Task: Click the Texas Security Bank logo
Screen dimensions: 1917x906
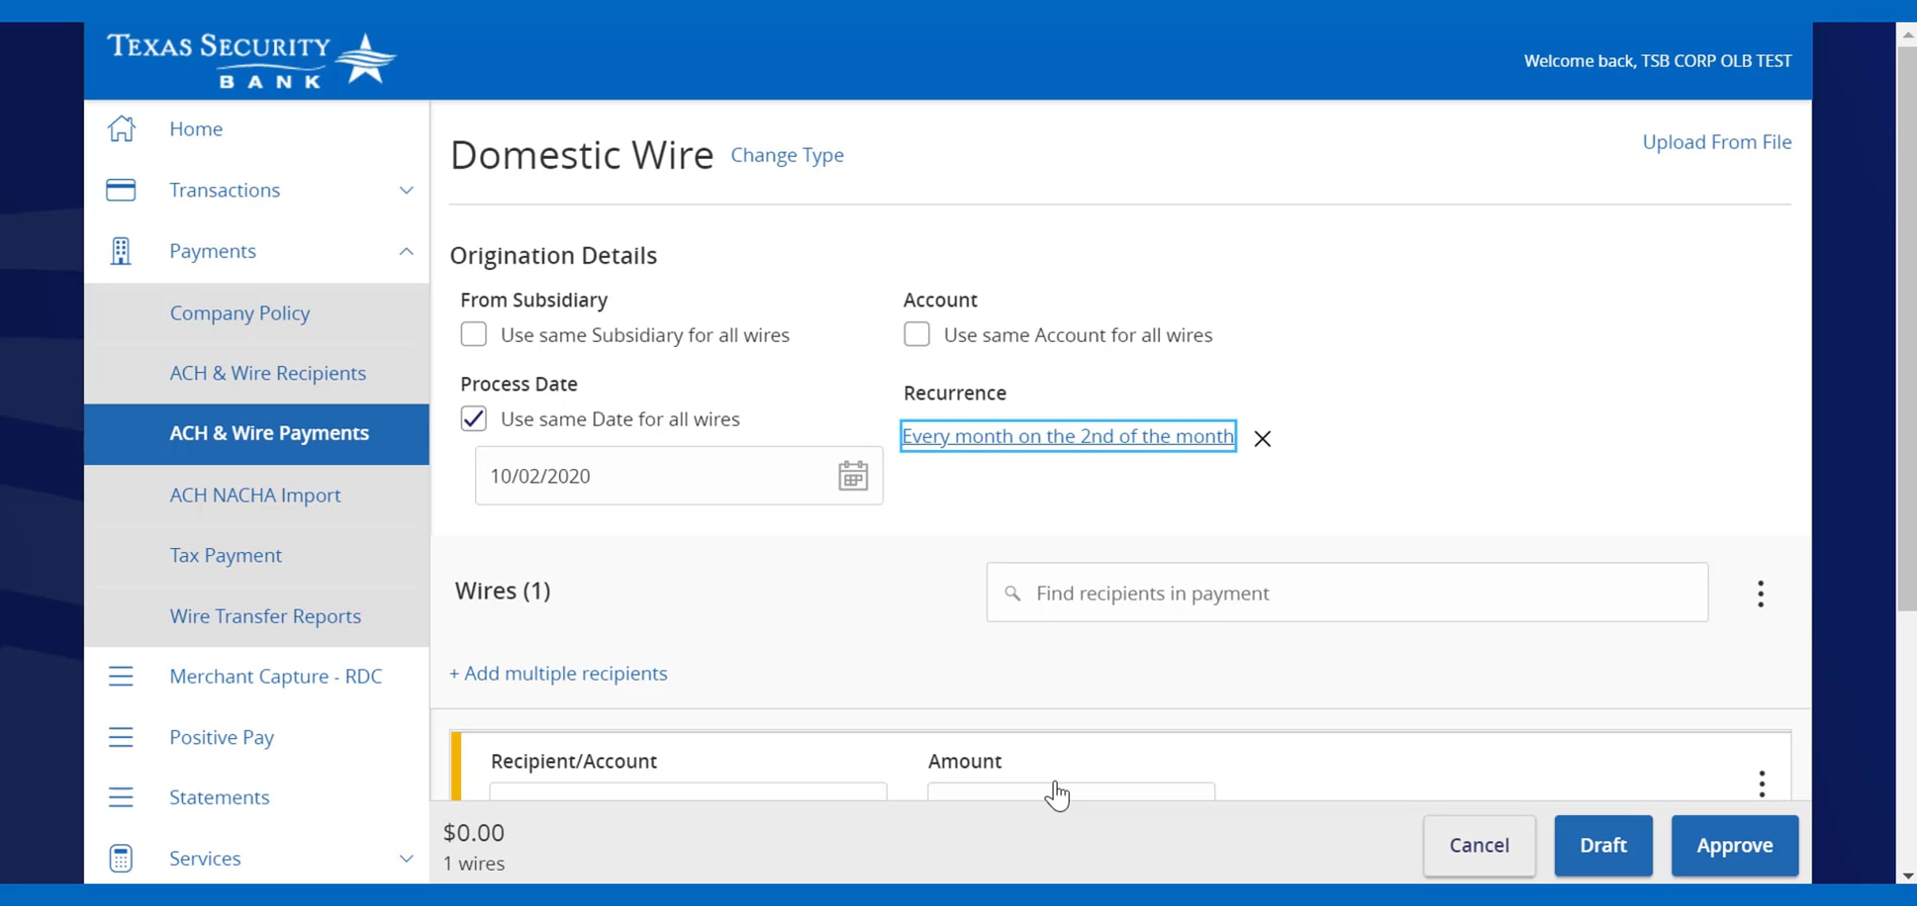Action: tap(251, 60)
